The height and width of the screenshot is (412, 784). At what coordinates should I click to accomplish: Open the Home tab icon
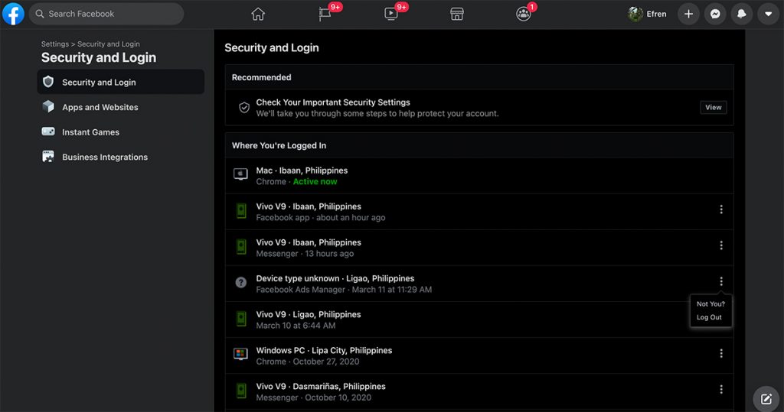[258, 14]
